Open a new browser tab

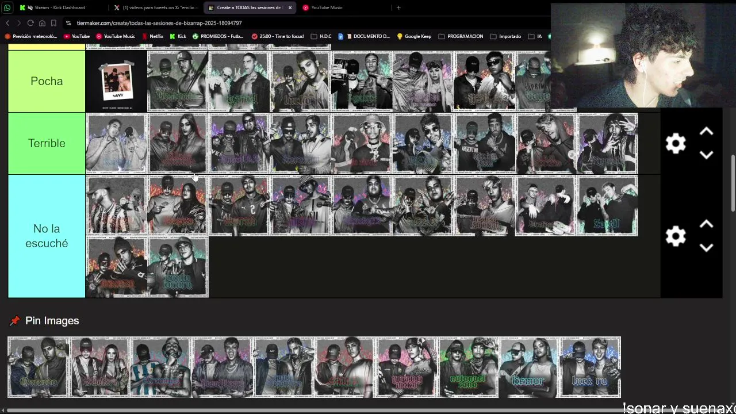398,7
